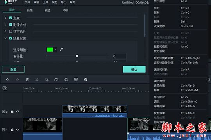Expand the 形变 section arrow
The width and height of the screenshot is (211, 140).
pyautogui.click(x=5, y=18)
